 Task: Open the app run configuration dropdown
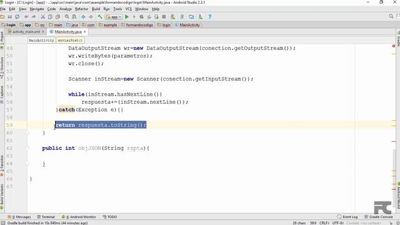click(114, 17)
